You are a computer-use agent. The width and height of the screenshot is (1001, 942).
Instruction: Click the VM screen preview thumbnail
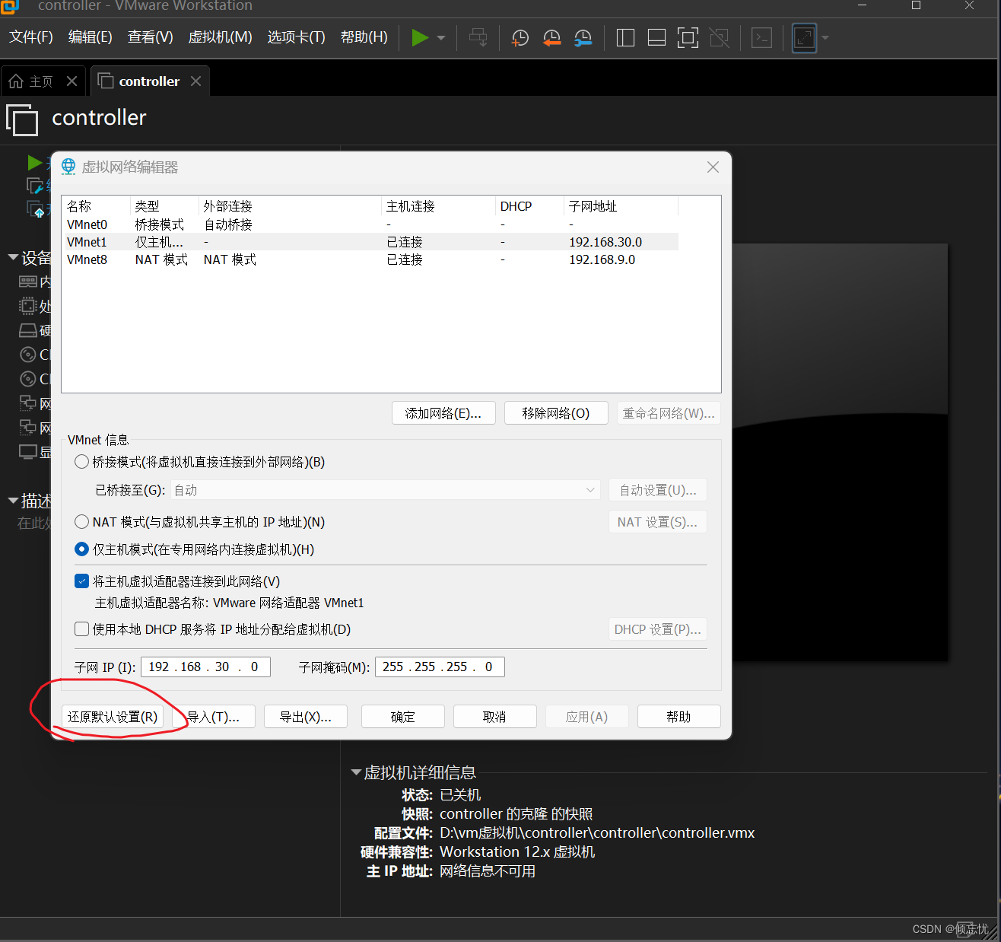tap(841, 453)
